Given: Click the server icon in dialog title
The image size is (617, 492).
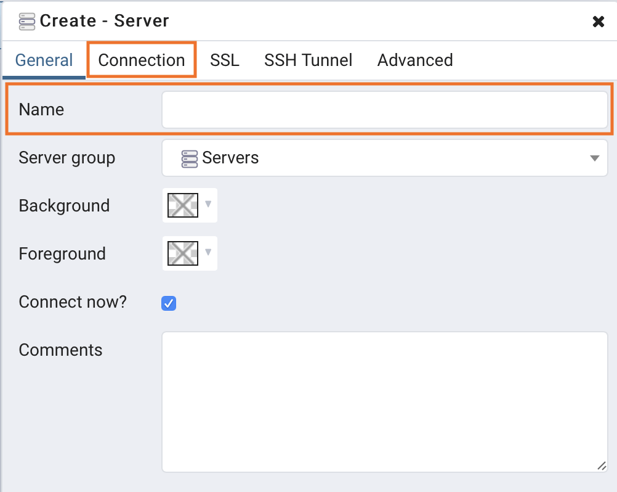Looking at the screenshot, I should tap(26, 22).
